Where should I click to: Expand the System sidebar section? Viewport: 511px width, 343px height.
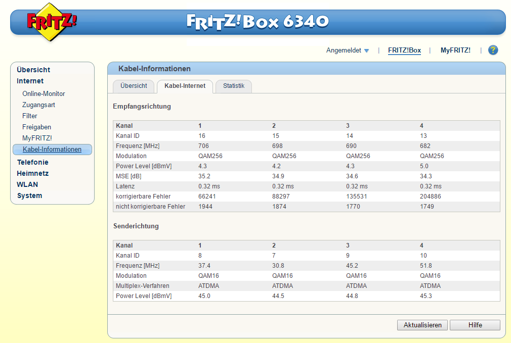coord(29,195)
